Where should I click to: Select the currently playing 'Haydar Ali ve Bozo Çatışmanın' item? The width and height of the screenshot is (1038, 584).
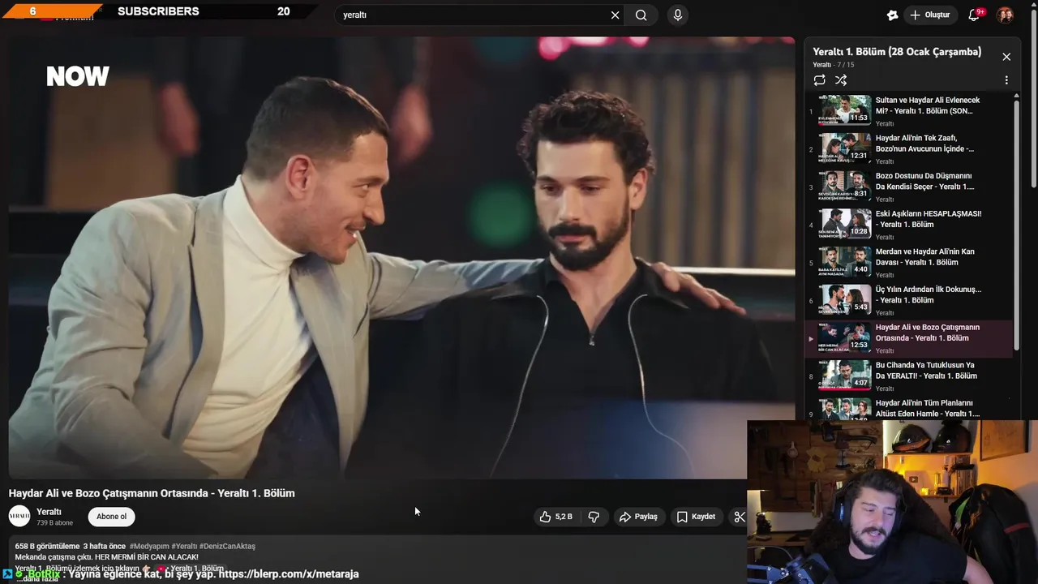coord(909,338)
